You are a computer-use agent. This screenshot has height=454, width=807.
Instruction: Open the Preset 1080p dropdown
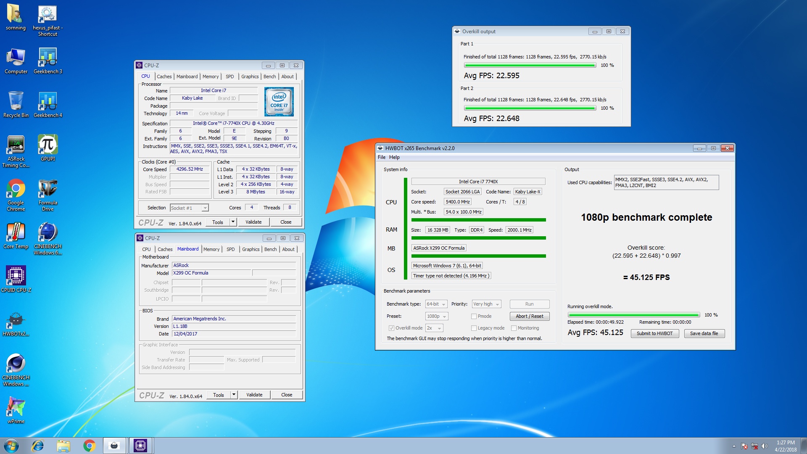point(437,316)
